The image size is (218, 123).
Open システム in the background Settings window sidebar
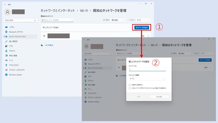click(12, 27)
